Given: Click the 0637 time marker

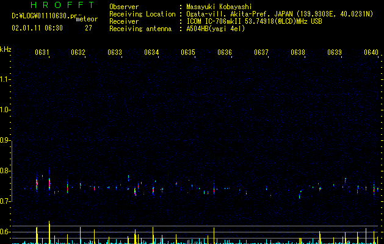Looking at the screenshot, I should click(261, 52).
